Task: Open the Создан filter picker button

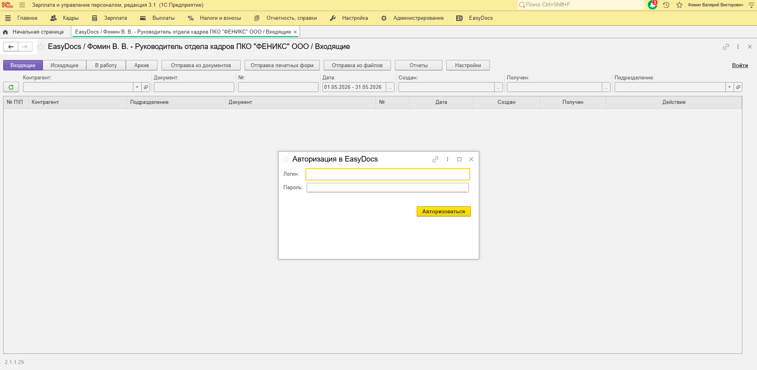Action: click(x=499, y=87)
